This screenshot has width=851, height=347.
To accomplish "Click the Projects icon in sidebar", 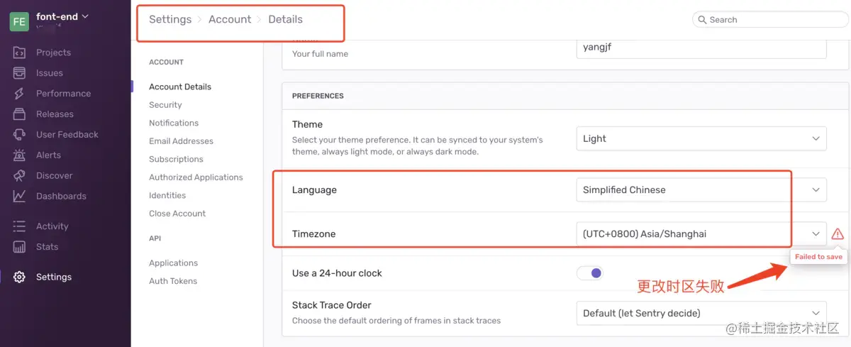I will tap(20, 53).
